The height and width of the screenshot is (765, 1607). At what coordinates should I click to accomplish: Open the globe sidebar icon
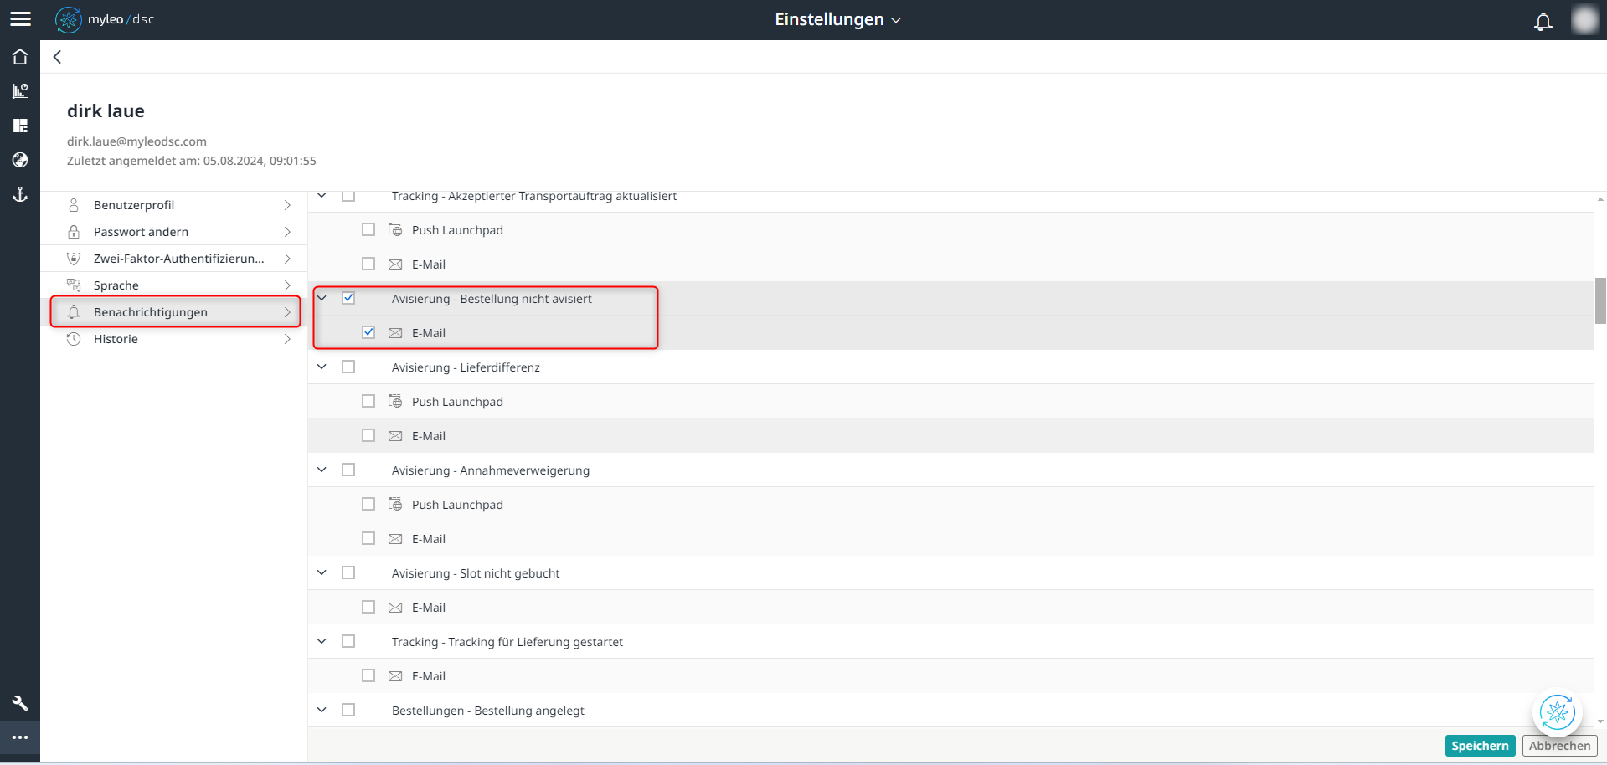point(20,160)
